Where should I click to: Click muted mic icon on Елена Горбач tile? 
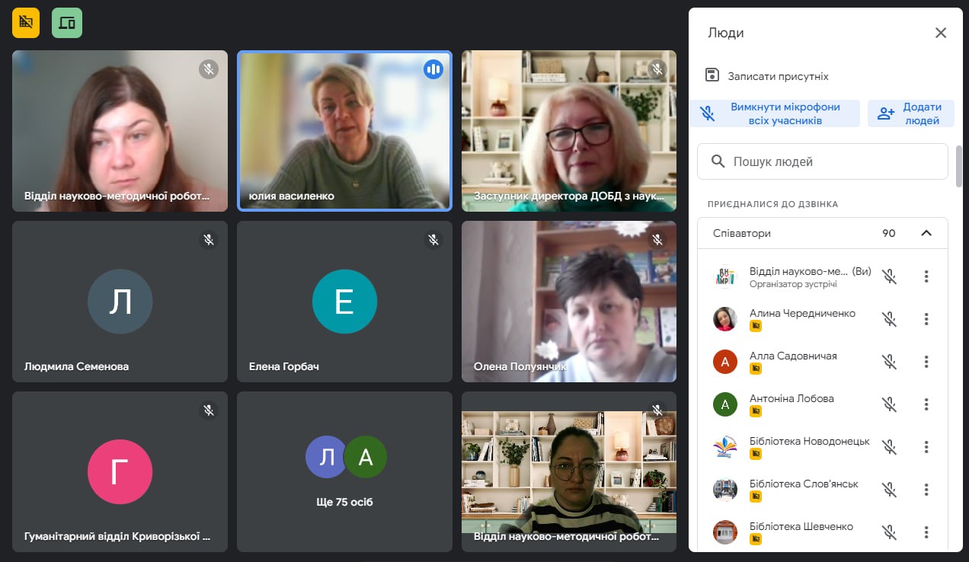433,240
